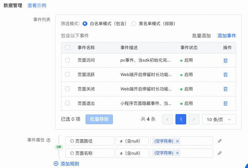248x168 pixels.
Task: Tick the checkbox for 页面活跃 row
Action: coord(67,75)
